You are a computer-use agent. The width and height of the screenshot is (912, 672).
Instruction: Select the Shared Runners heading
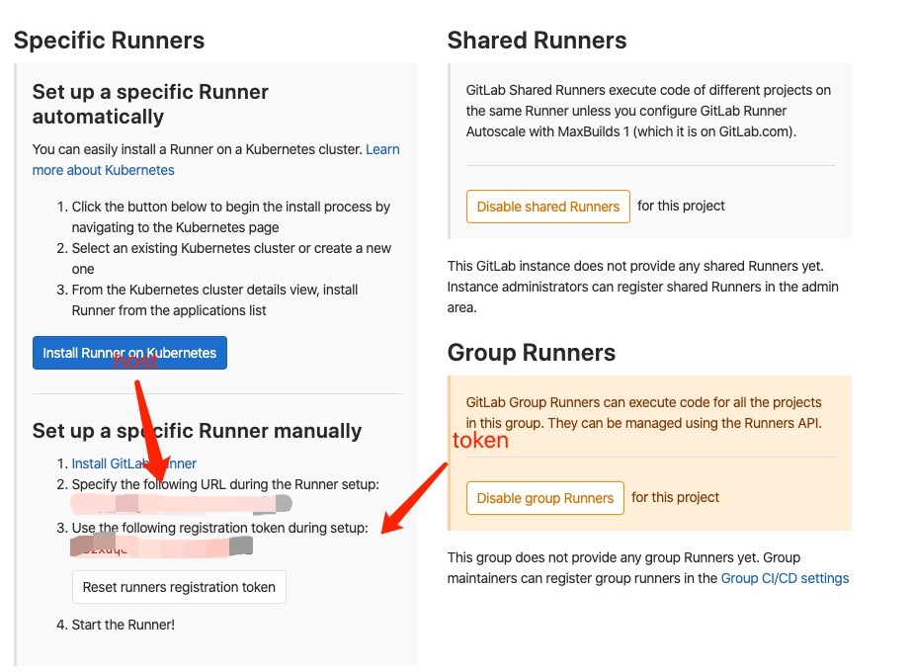tap(537, 41)
